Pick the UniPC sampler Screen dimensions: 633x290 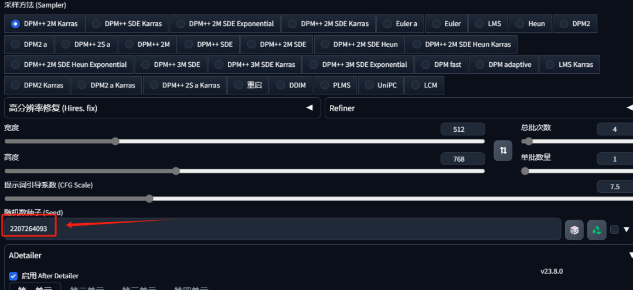tap(381, 85)
